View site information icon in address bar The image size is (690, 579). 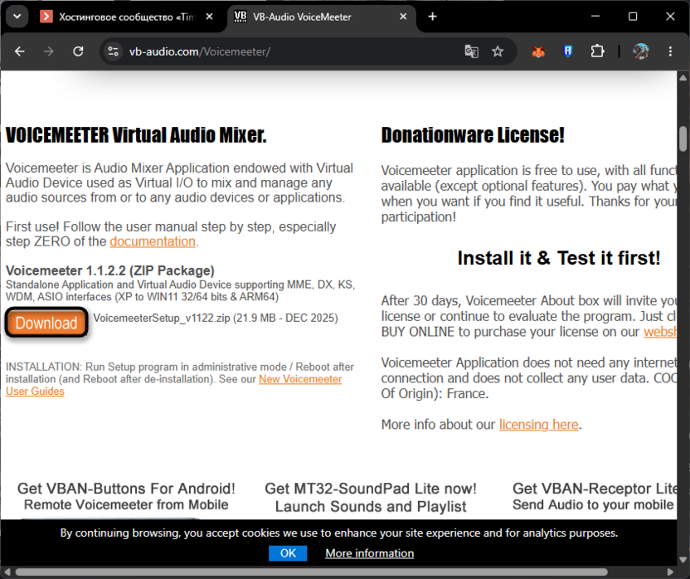[113, 51]
